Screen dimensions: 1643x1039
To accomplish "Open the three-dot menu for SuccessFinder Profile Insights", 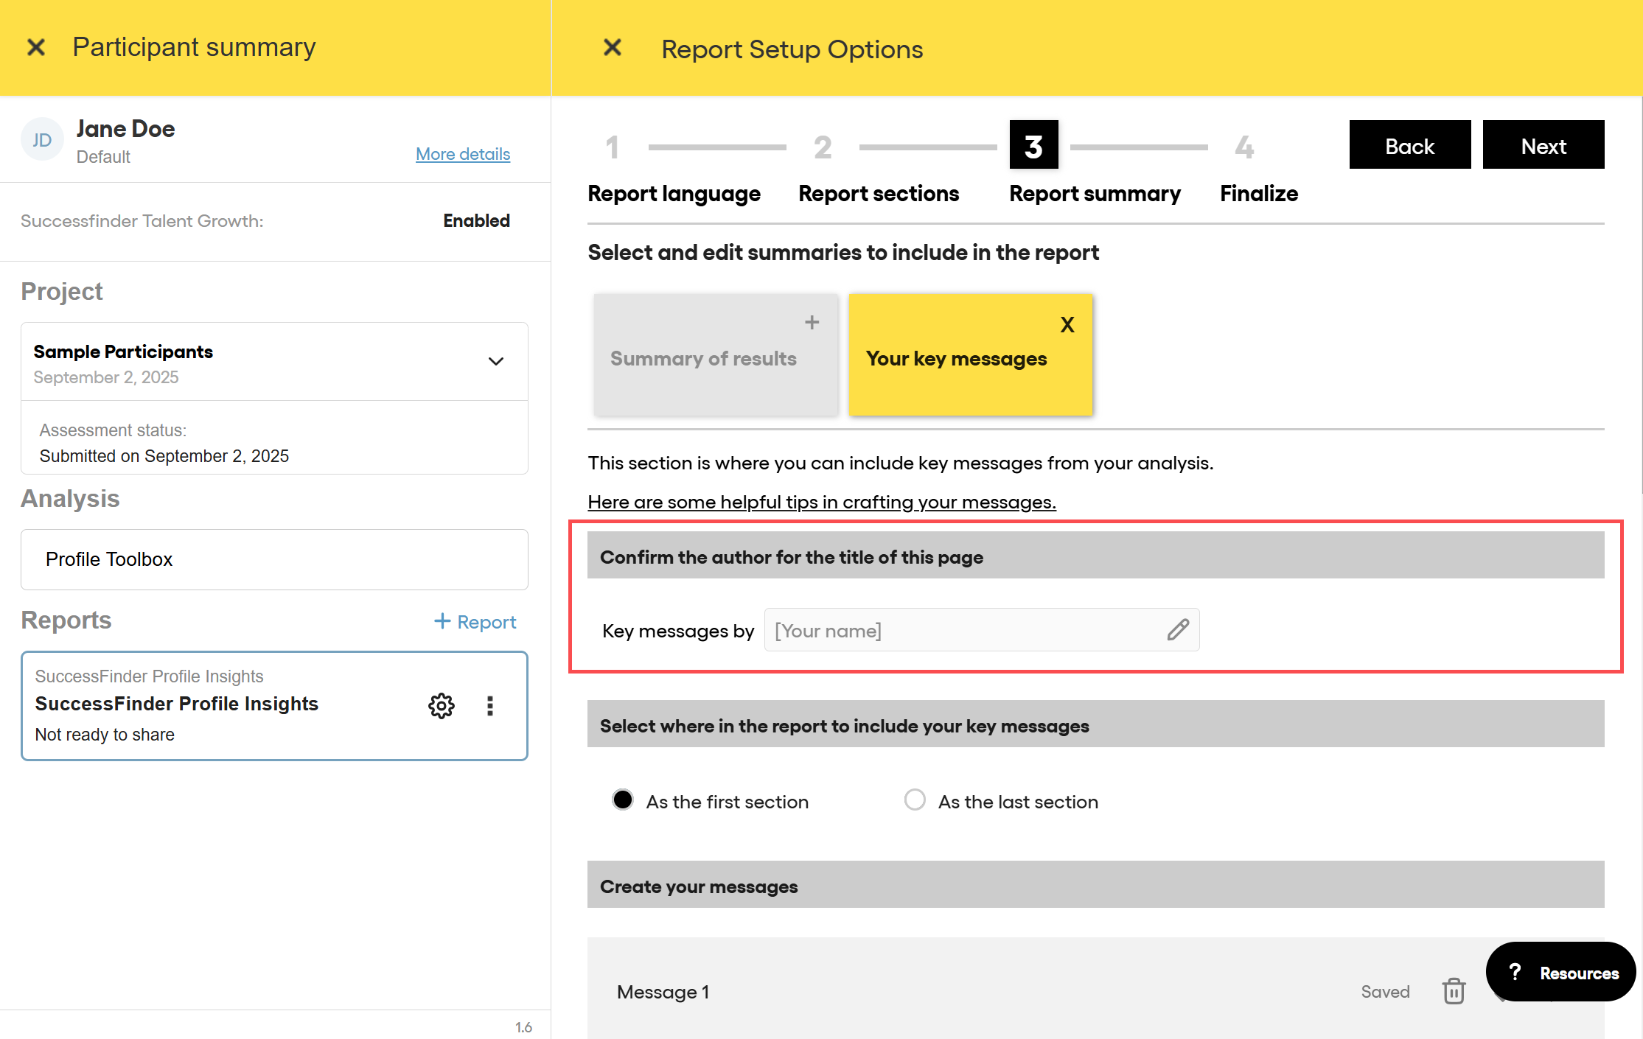I will pyautogui.click(x=490, y=705).
